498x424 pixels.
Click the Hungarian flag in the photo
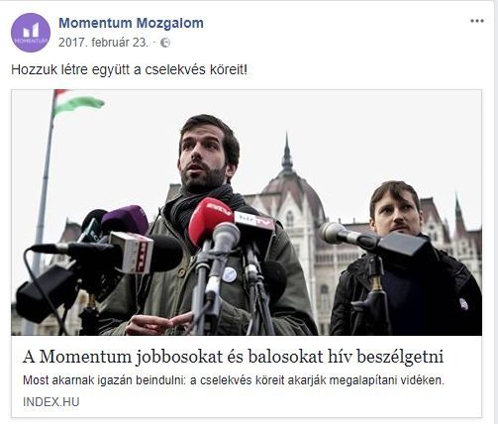coord(78,103)
